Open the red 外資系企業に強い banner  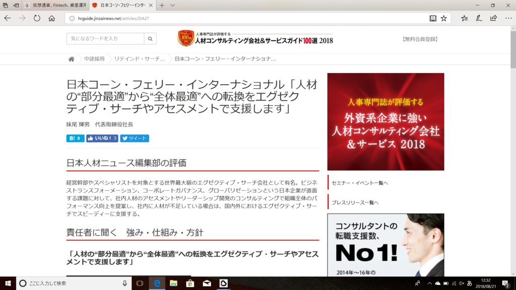385,122
